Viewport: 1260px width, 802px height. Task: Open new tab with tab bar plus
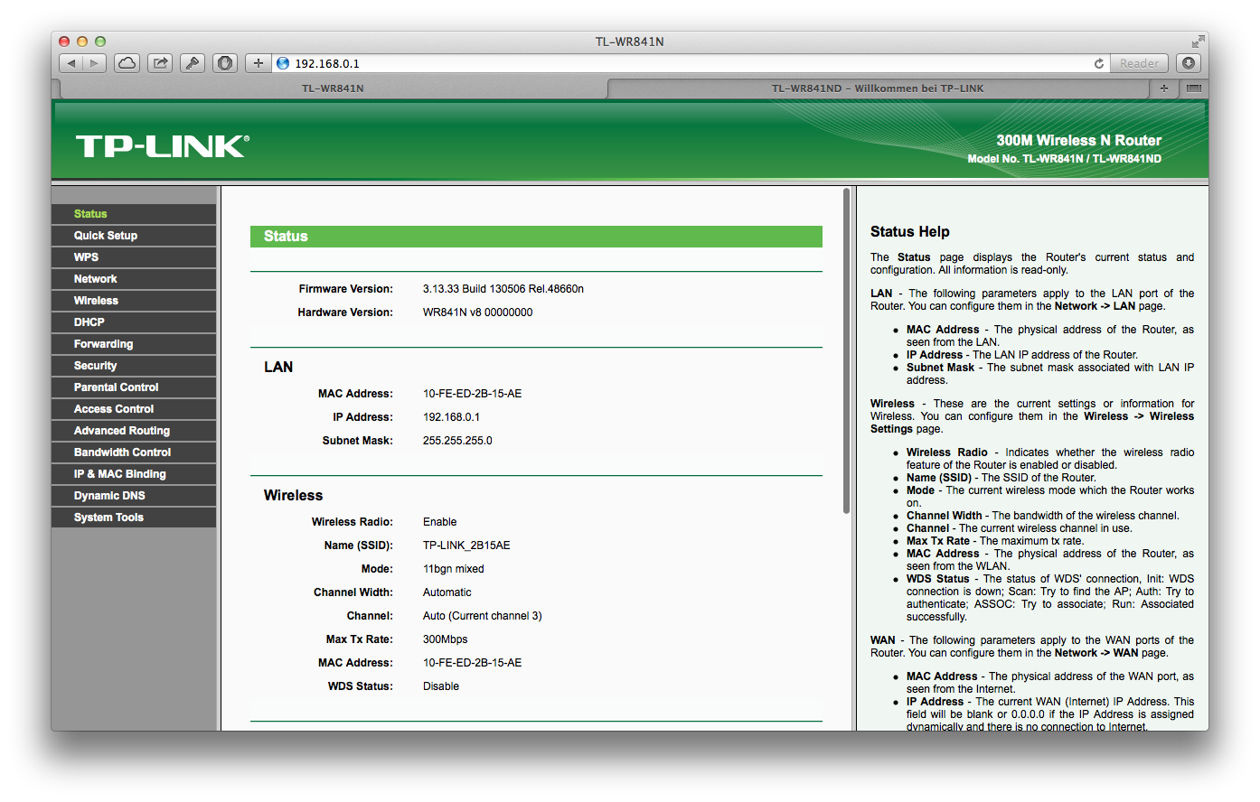[1164, 89]
